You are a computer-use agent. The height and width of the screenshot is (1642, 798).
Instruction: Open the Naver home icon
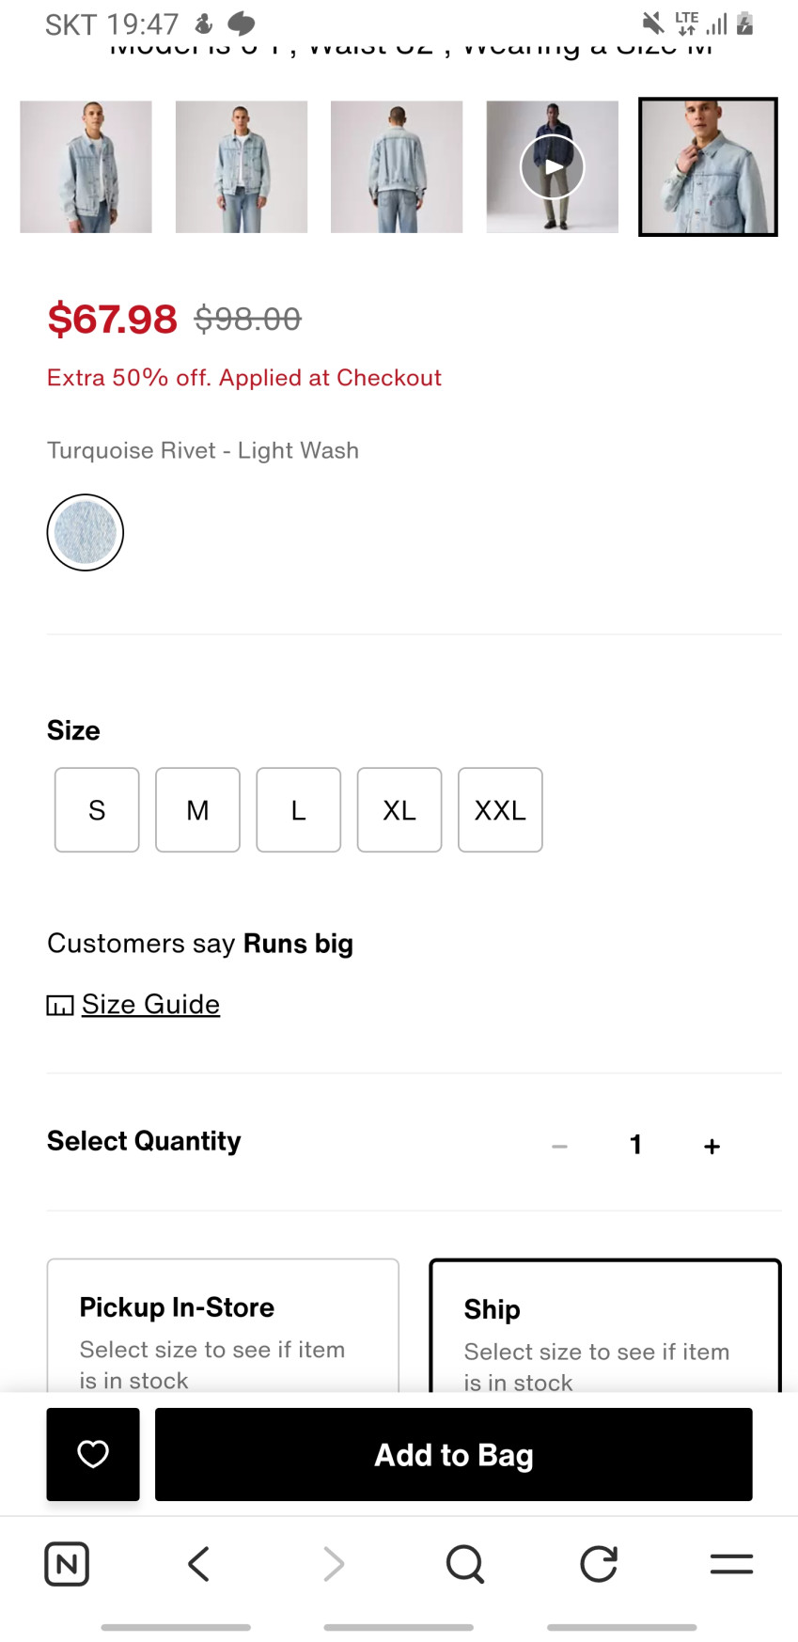pyautogui.click(x=67, y=1564)
